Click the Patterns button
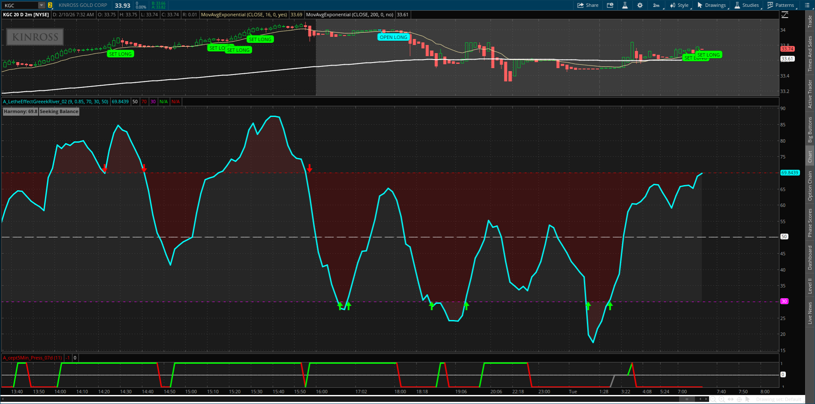The image size is (815, 404). coord(781,5)
